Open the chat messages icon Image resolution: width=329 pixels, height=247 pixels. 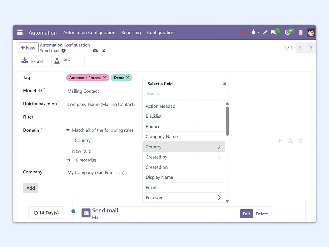pos(274,32)
